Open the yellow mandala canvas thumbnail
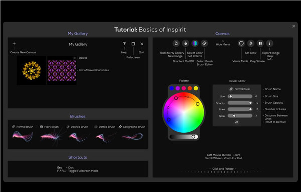The width and height of the screenshot is (301, 192). 31,70
